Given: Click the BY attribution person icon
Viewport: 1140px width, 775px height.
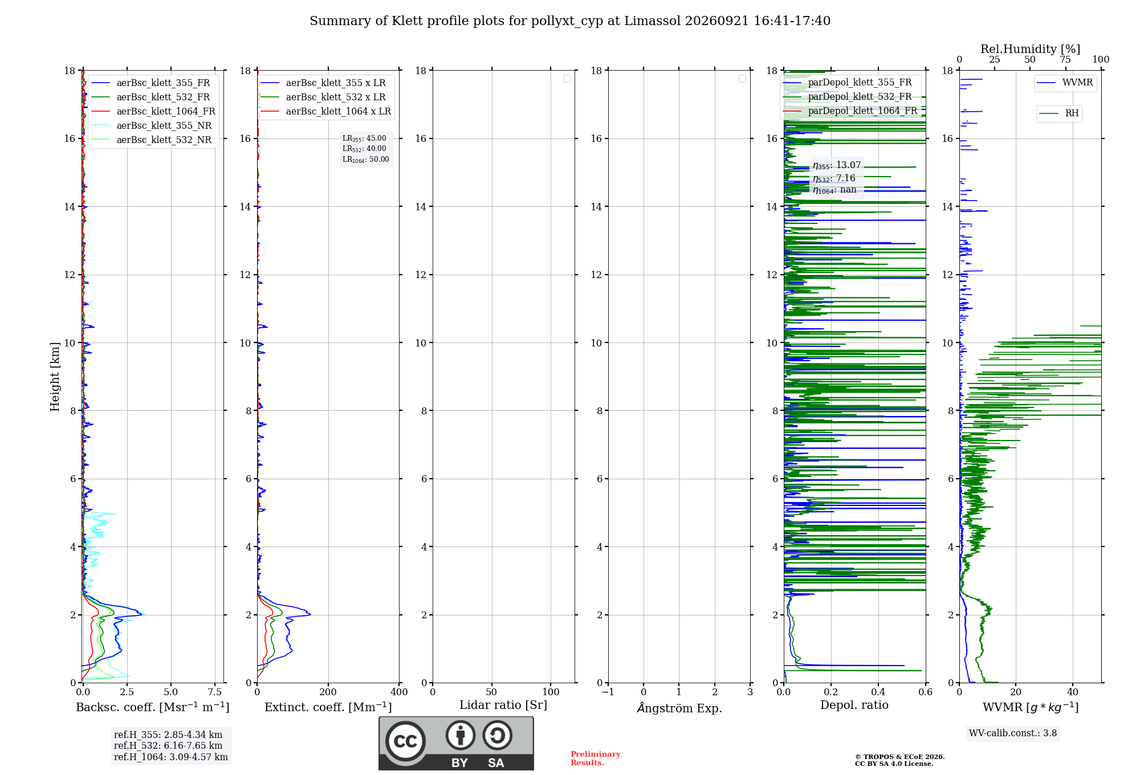Looking at the screenshot, I should 461,735.
